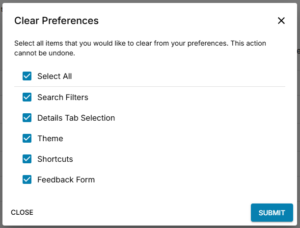This screenshot has height=228, width=300.
Task: Uncheck the Select All checkbox
Action: 27,76
